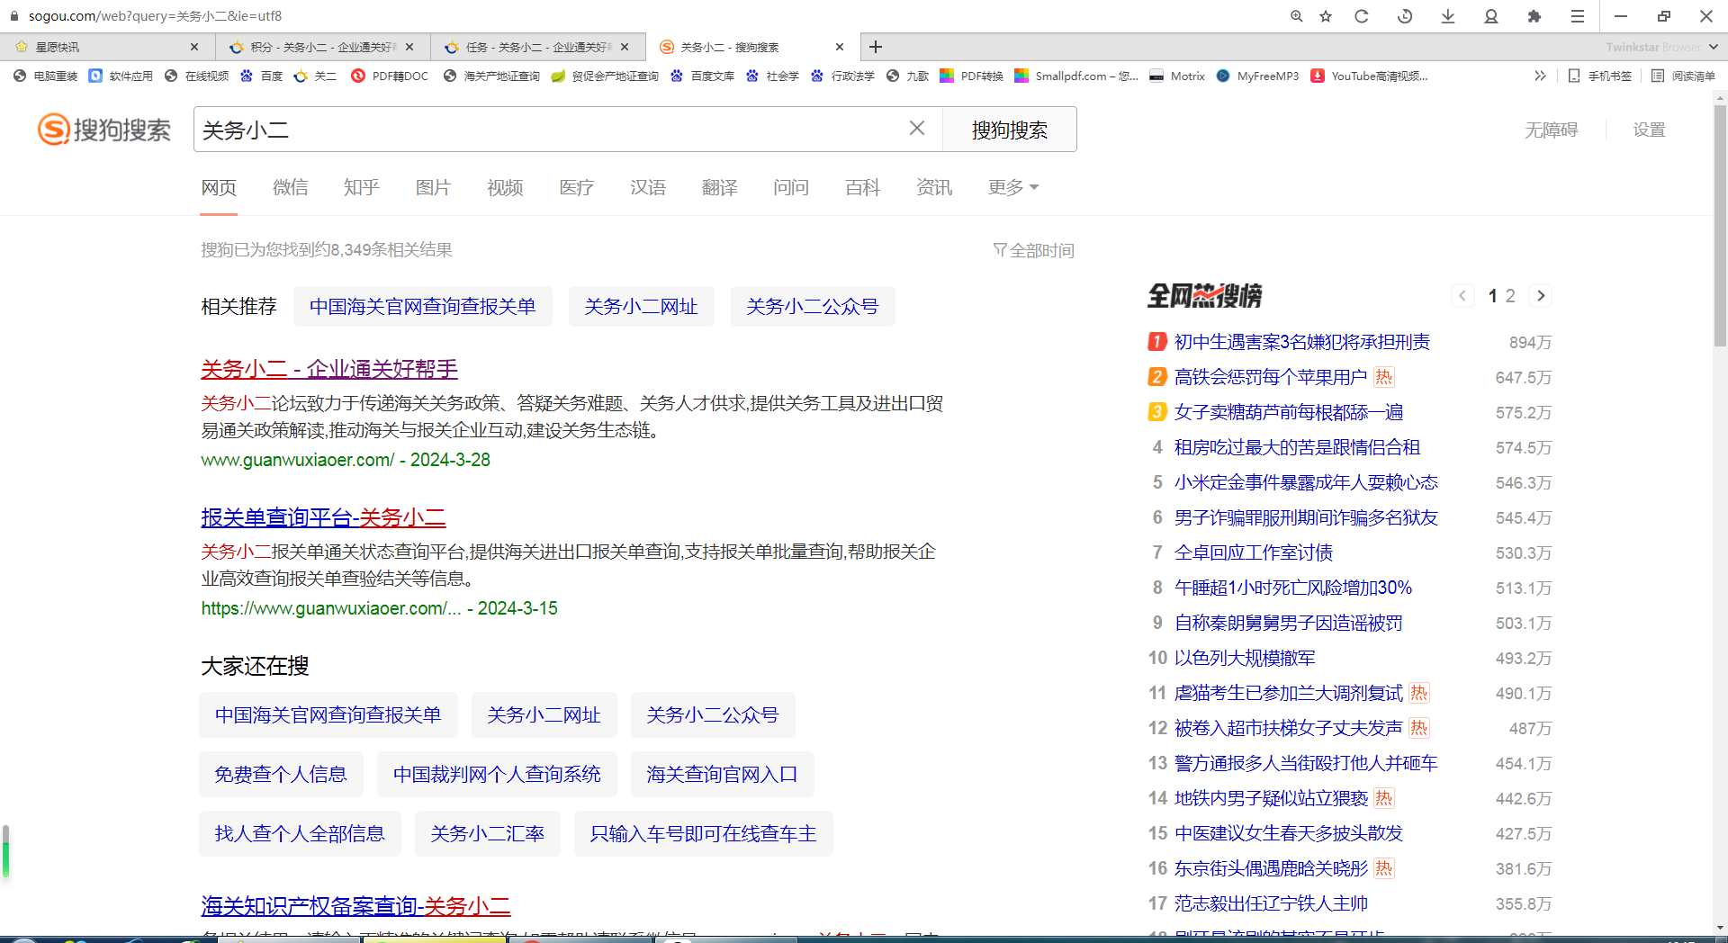Open the 设置 settings link
Screen dimensions: 1728x943
pyautogui.click(x=1649, y=130)
